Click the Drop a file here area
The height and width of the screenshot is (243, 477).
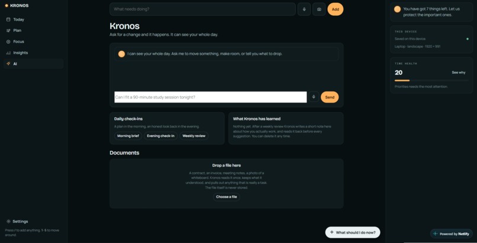click(226, 183)
